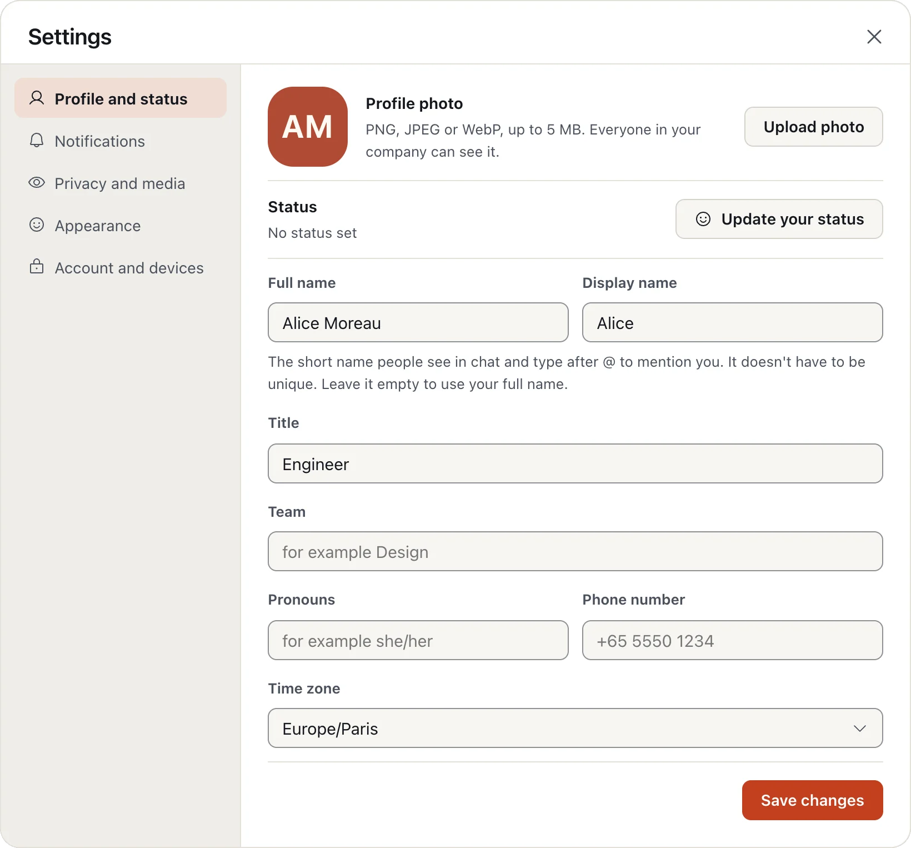This screenshot has height=848, width=911.
Task: Switch to Privacy and media settings
Action: [121, 183]
